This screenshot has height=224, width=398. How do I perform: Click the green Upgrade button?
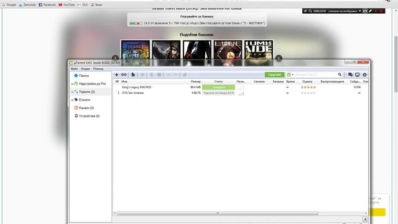274,75
